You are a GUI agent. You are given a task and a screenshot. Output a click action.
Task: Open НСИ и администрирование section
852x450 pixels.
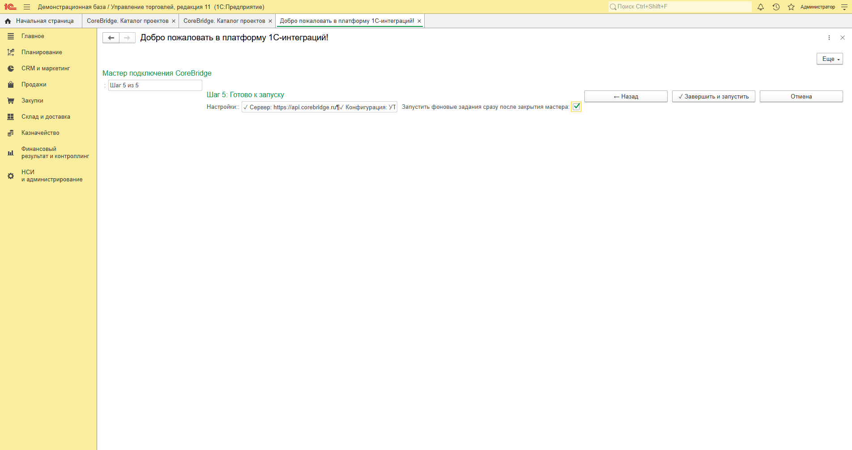pyautogui.click(x=48, y=176)
